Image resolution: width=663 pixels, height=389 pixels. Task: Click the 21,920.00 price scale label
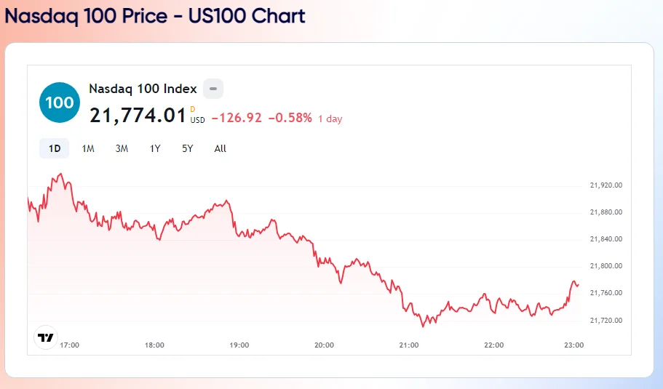(x=606, y=185)
